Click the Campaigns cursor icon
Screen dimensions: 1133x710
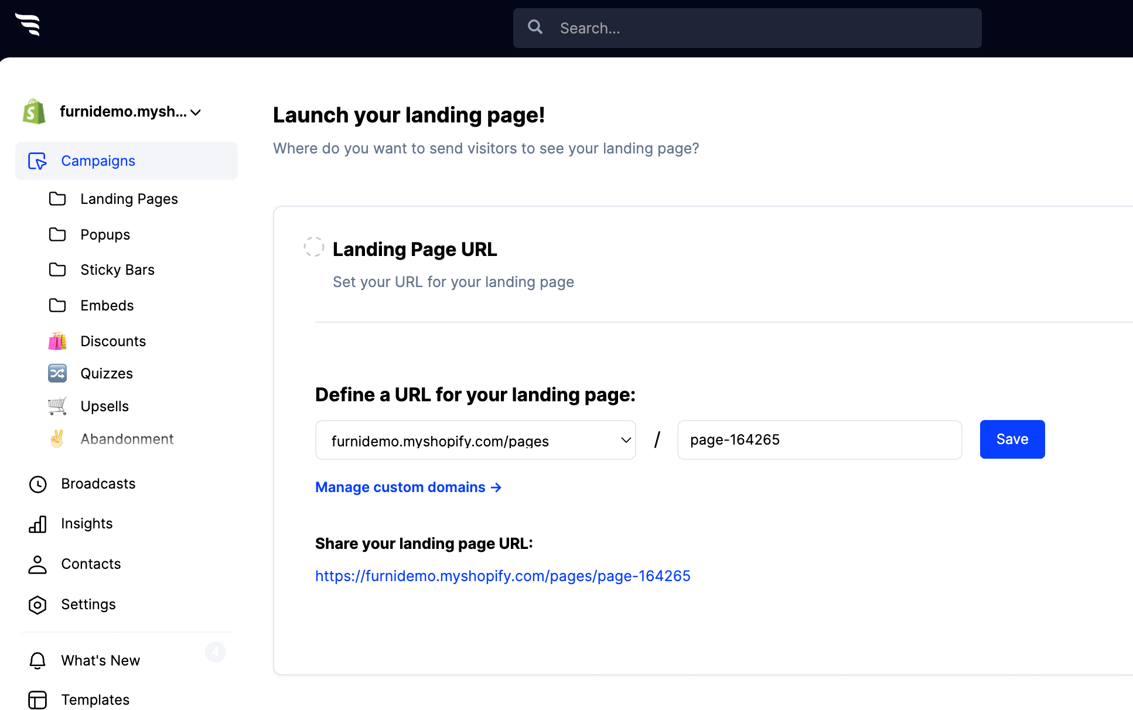point(37,161)
